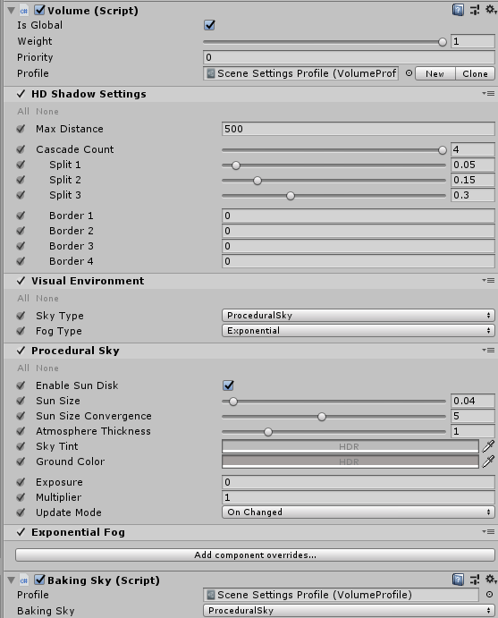The width and height of the screenshot is (498, 618).
Task: Open Procedural Sky options menu icon
Action: 488,350
